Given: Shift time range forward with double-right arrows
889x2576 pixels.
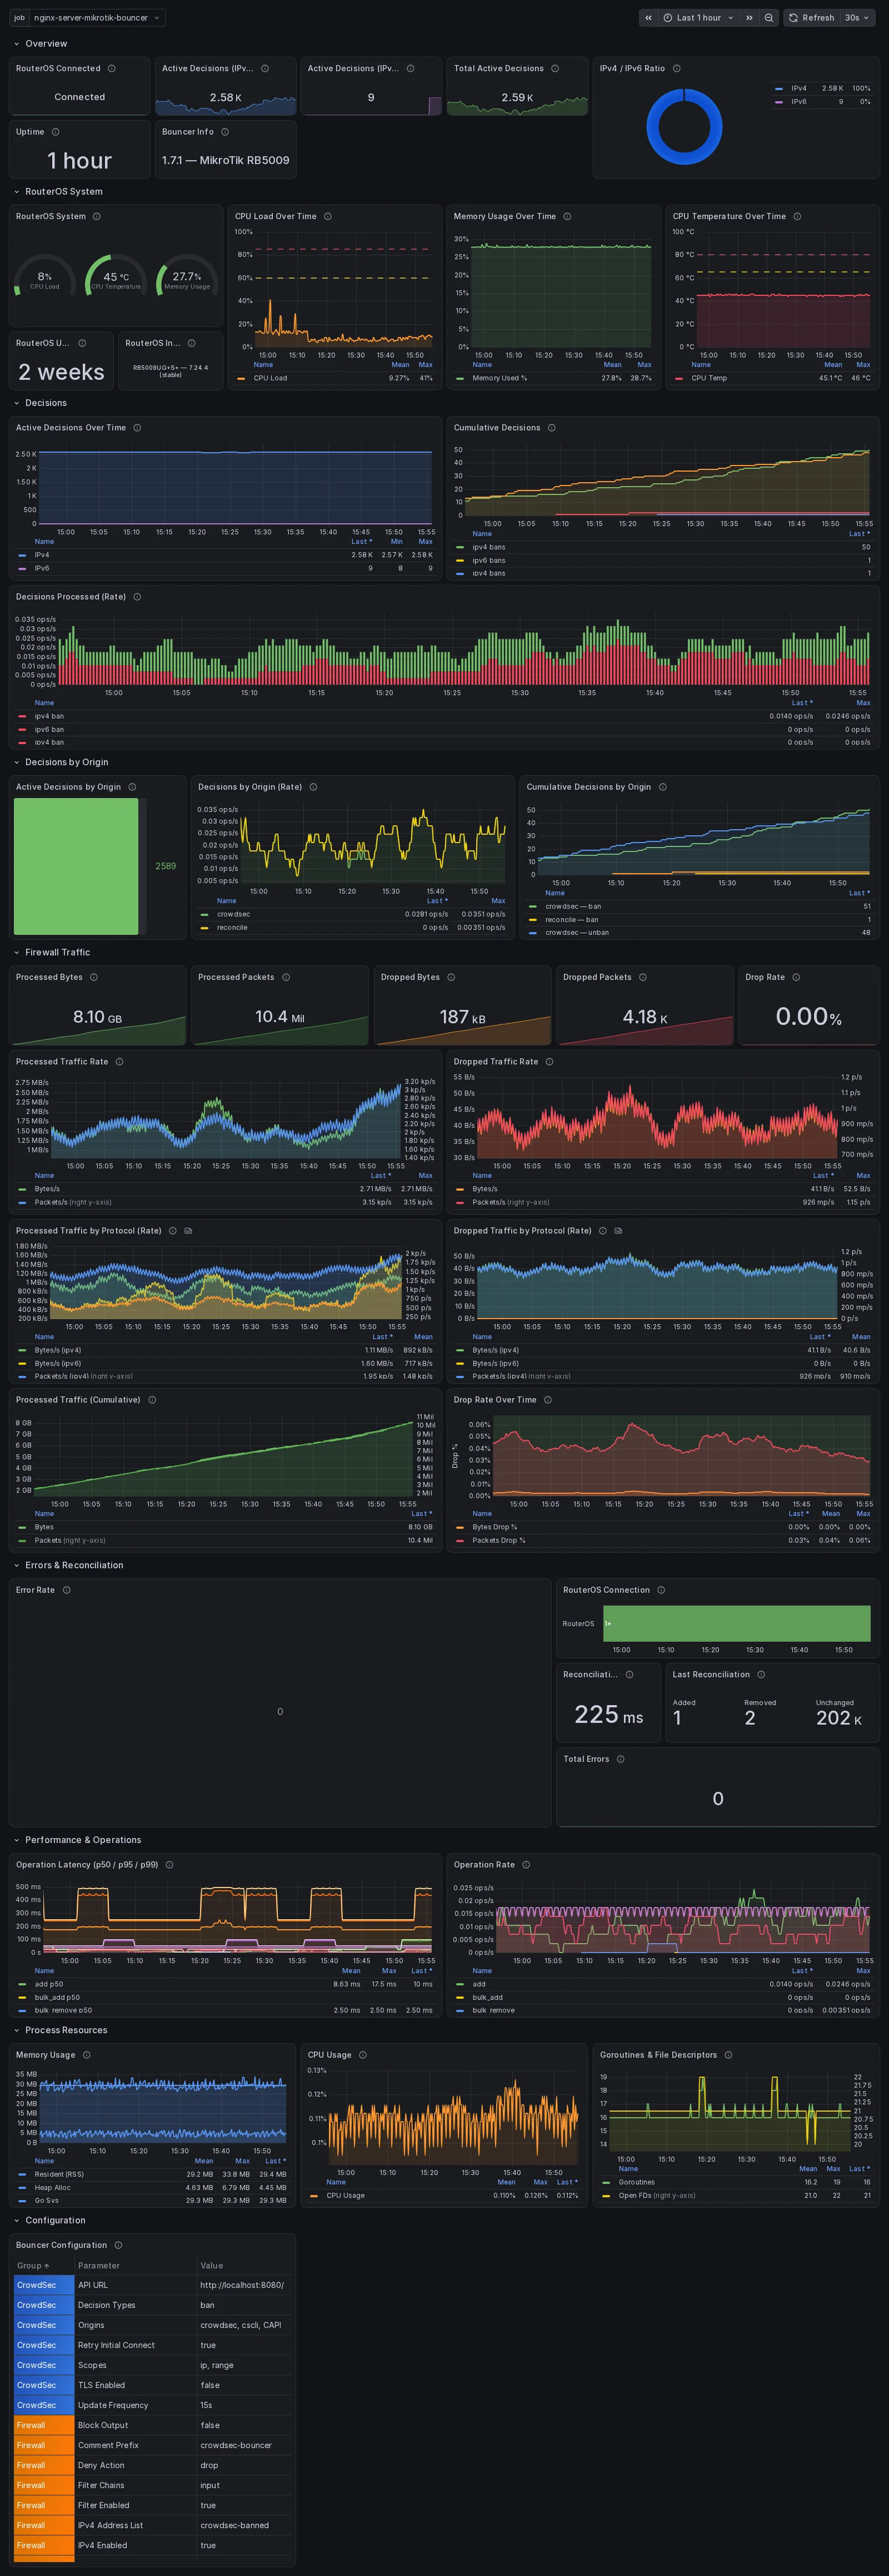Looking at the screenshot, I should [x=749, y=18].
